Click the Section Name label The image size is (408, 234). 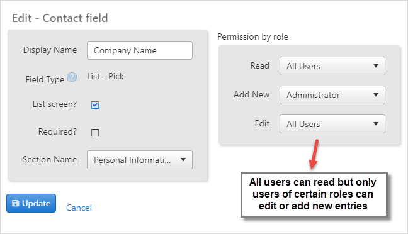click(50, 159)
